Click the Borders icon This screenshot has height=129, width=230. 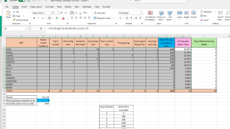click(x=50, y=18)
